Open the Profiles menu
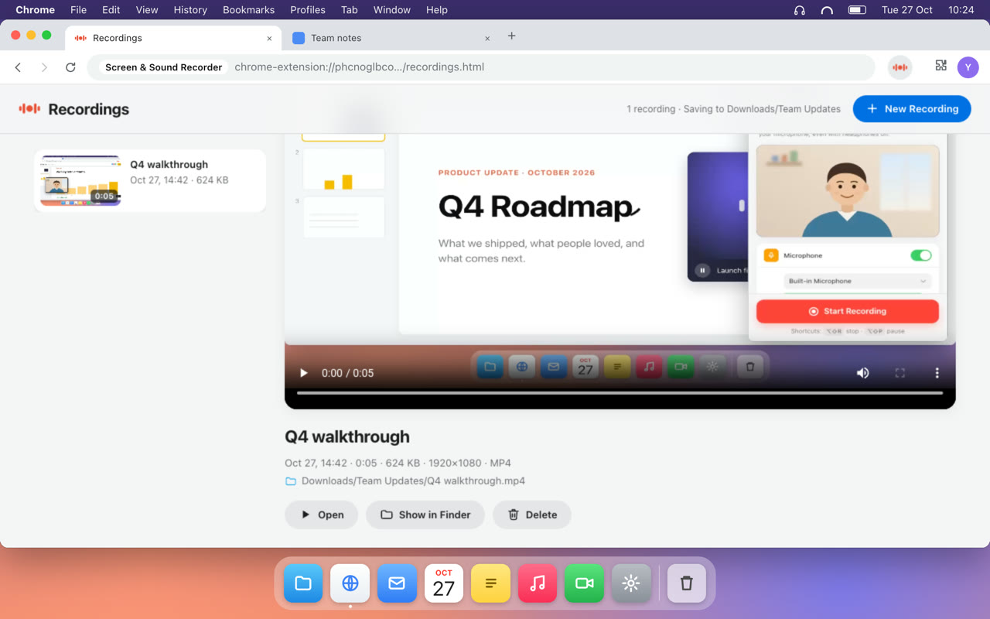Image resolution: width=990 pixels, height=619 pixels. coord(308,10)
